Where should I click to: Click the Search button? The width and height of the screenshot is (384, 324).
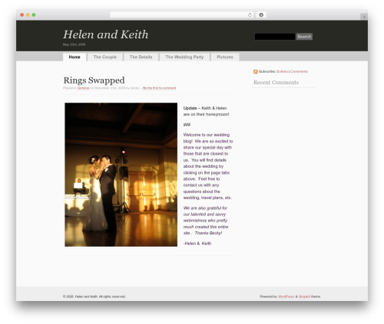click(x=304, y=37)
